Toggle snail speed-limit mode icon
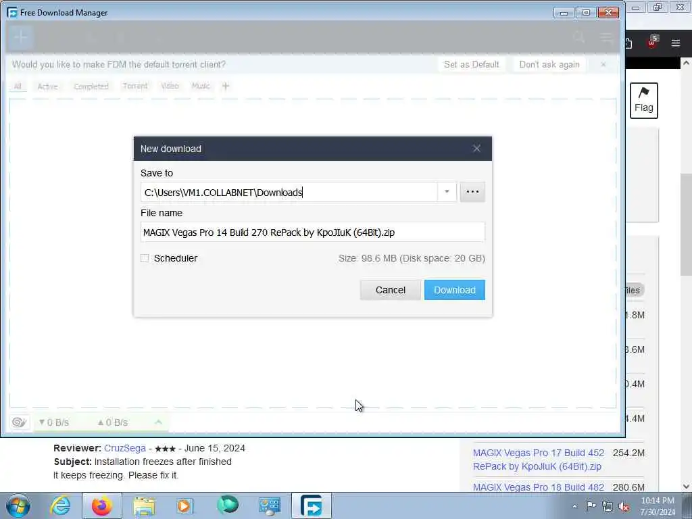 [x=19, y=422]
